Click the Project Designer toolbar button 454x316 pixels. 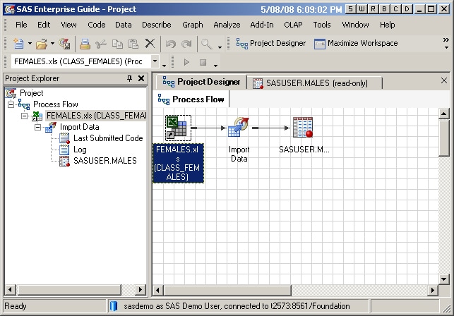[x=271, y=44]
